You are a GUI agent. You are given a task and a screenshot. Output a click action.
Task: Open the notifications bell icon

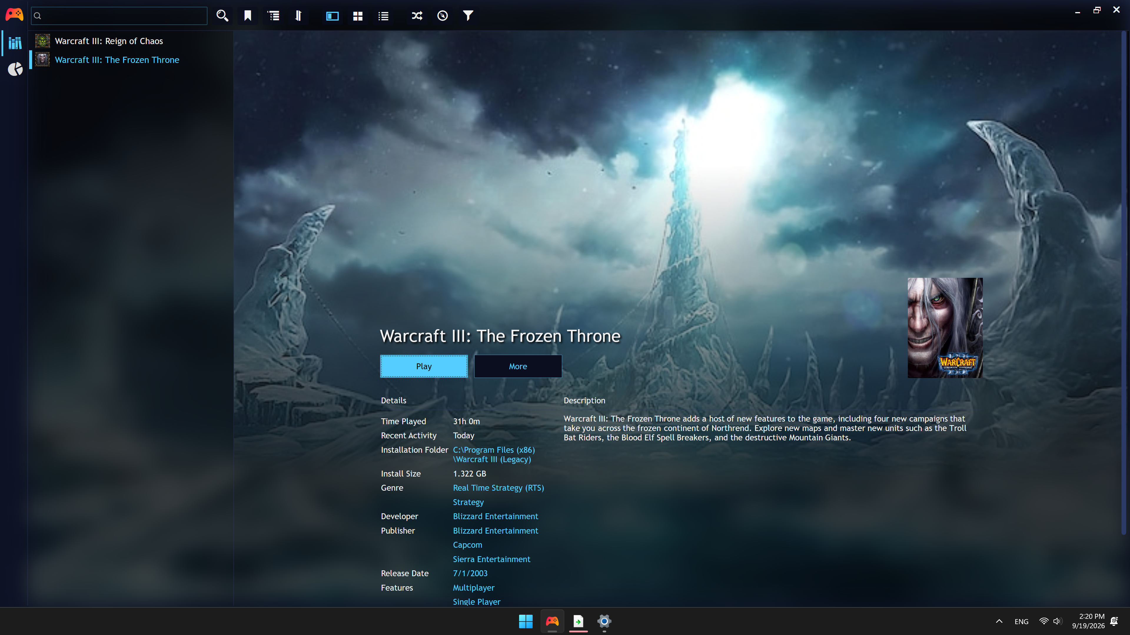(1114, 621)
